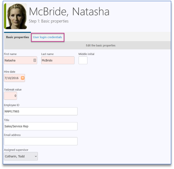Click Natasha McBride's profile photo
Image resolution: width=174 pixels, height=169 pixels.
pyautogui.click(x=17, y=16)
